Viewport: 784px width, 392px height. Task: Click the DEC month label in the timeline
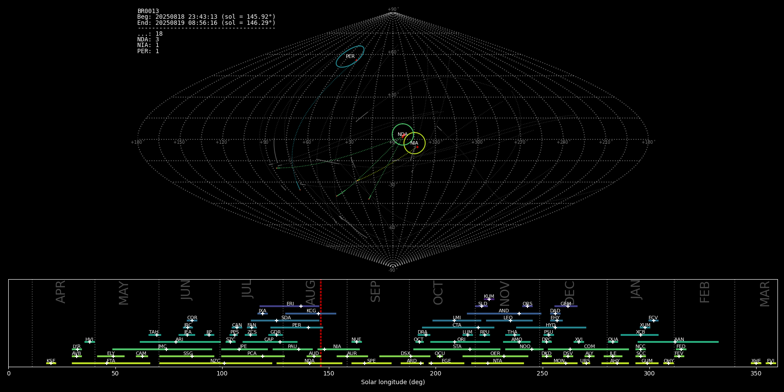point(570,292)
